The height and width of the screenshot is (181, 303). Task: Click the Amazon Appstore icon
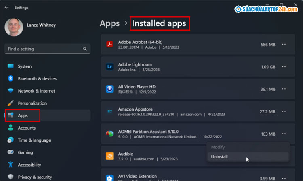tap(109, 111)
